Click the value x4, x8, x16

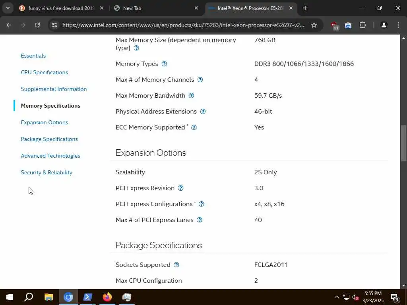pyautogui.click(x=269, y=204)
